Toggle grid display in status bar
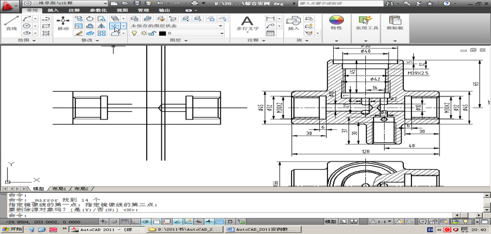 point(125,222)
